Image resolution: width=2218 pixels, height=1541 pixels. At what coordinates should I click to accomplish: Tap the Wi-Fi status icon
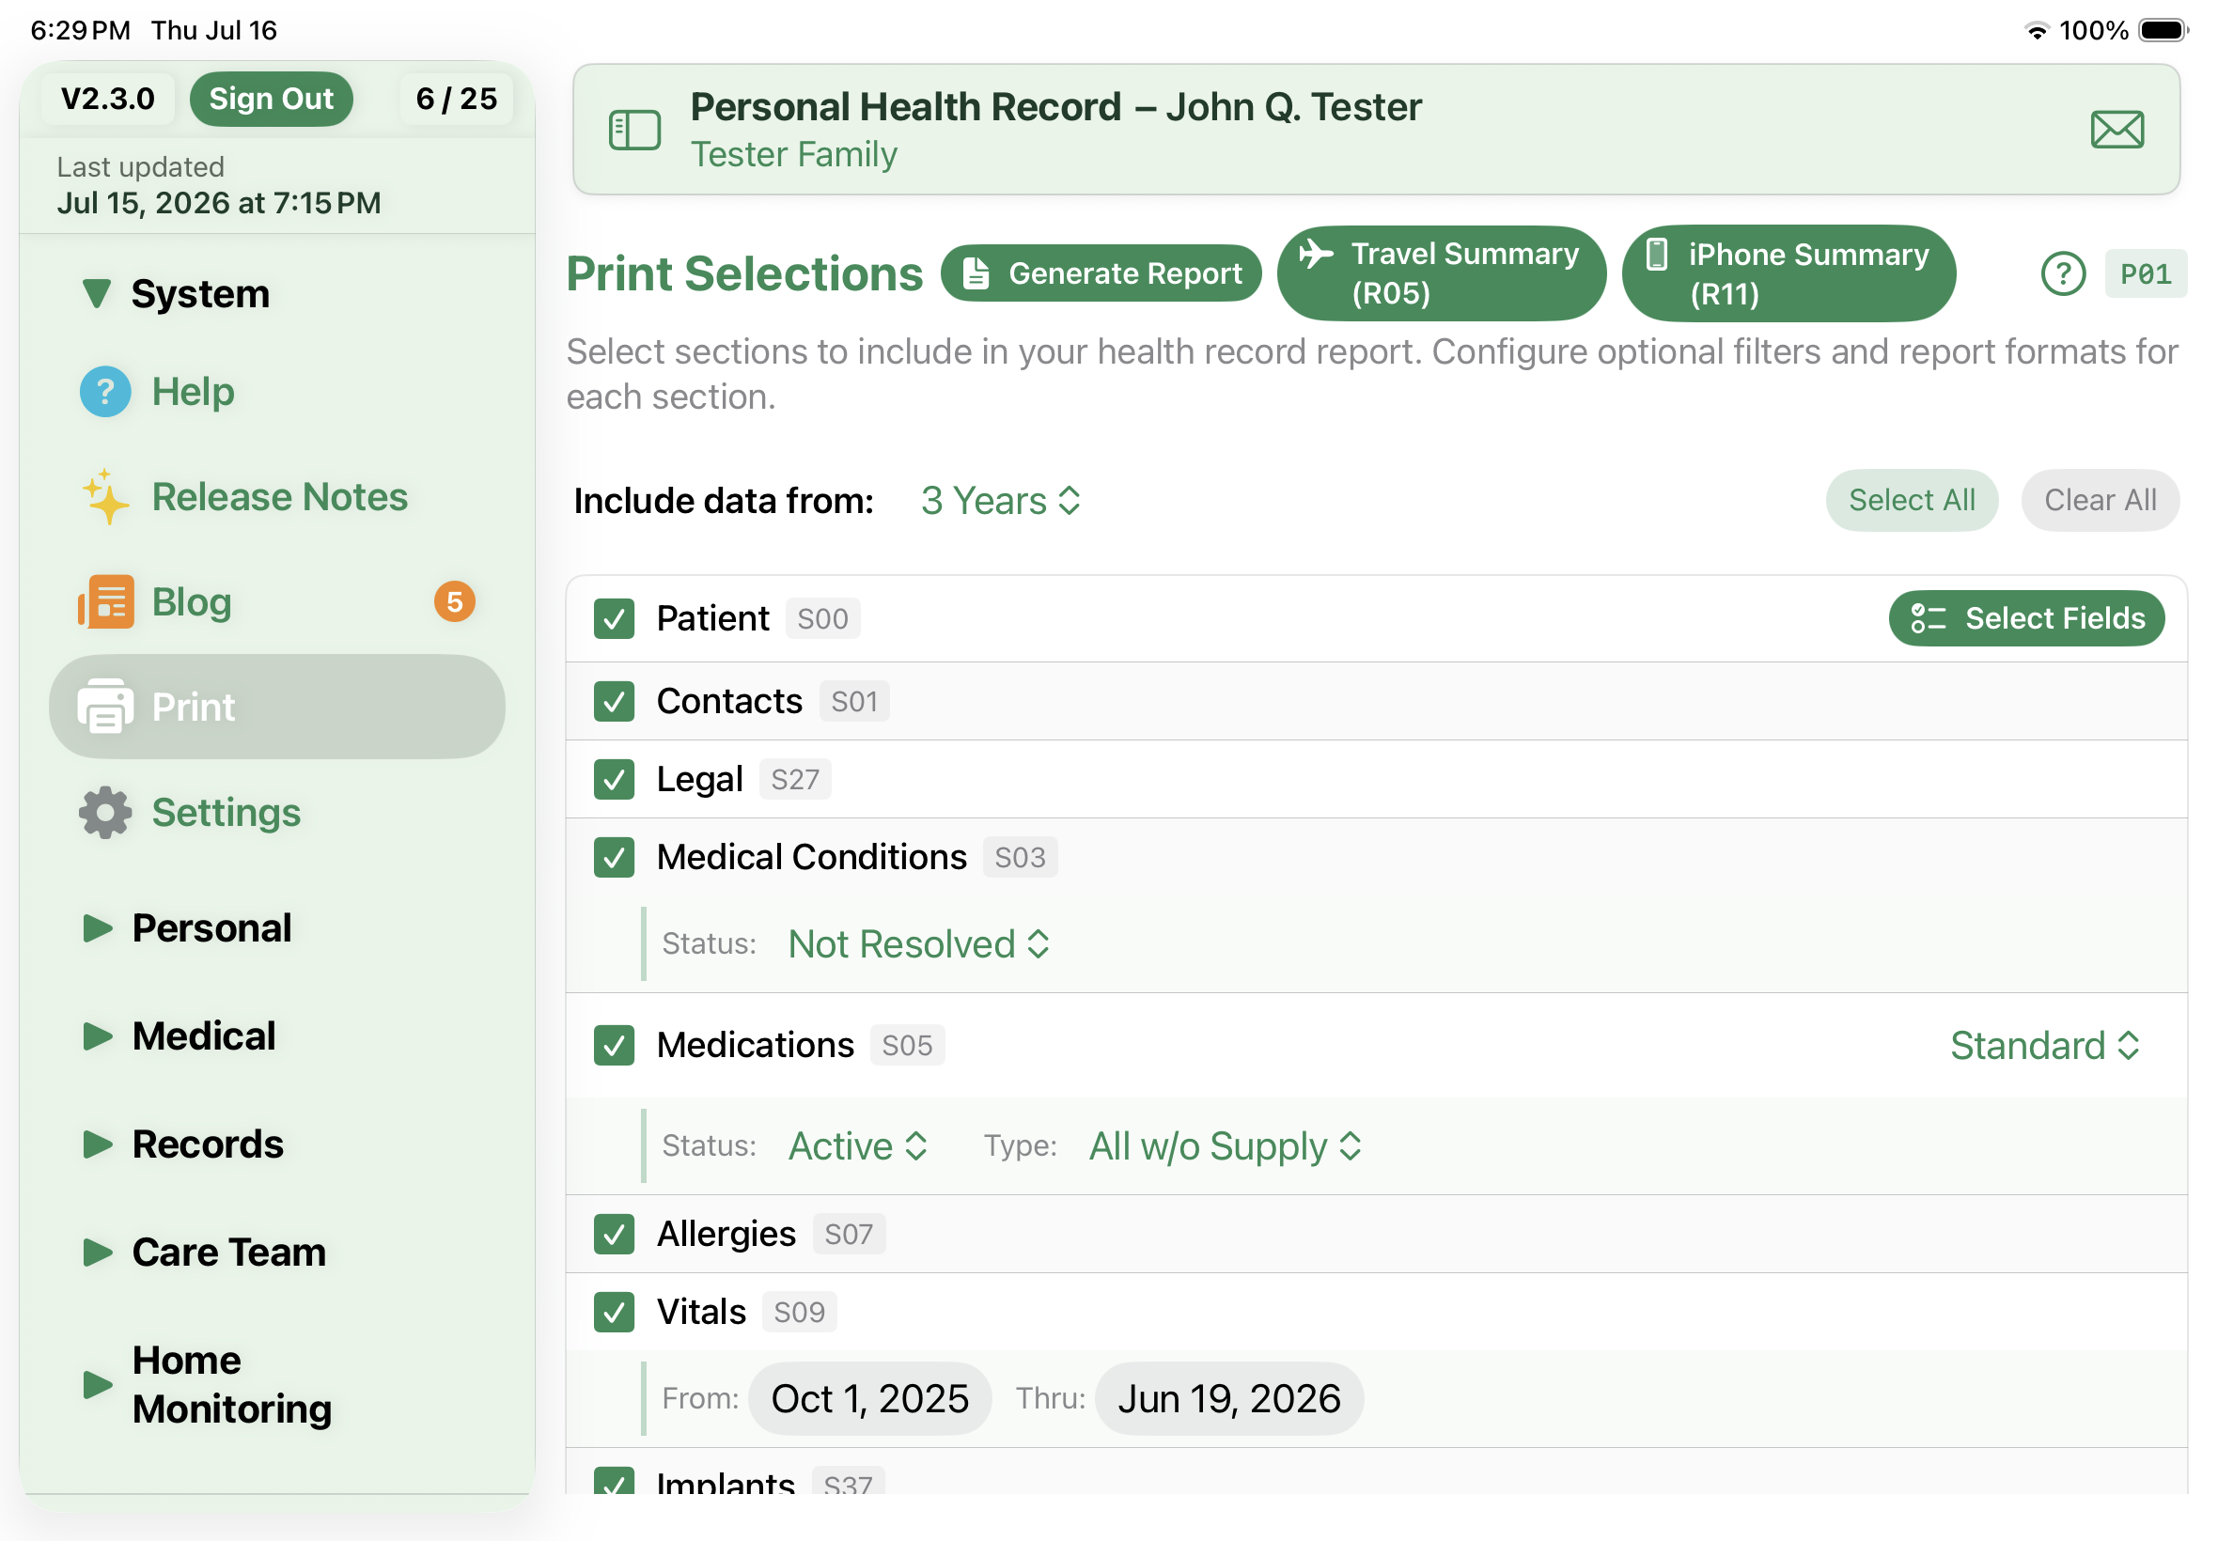[2037, 30]
